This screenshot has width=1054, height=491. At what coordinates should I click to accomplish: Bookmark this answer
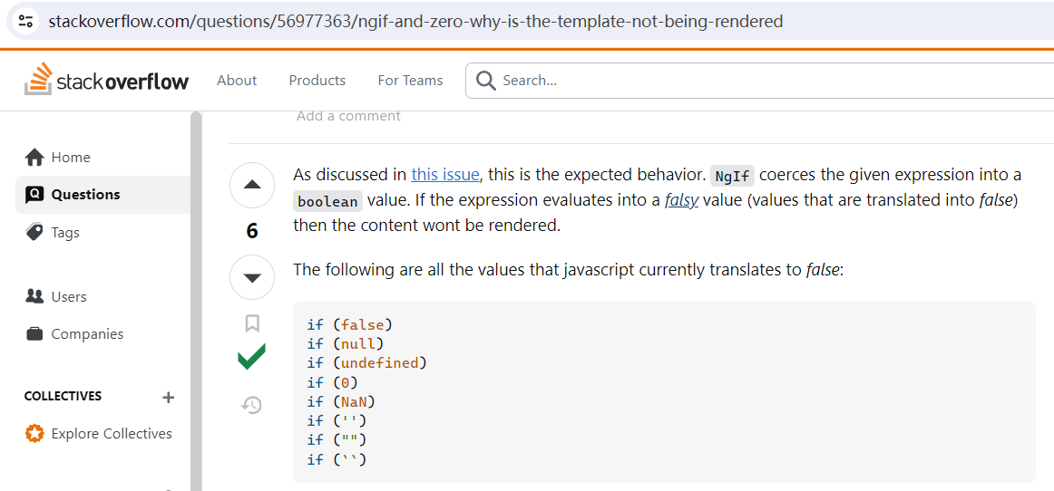pos(252,323)
